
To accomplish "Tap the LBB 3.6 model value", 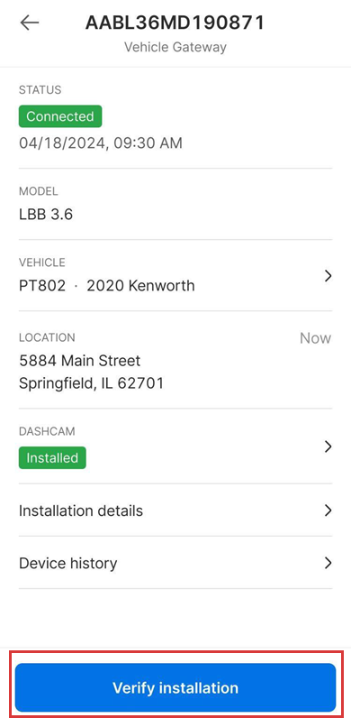I will tap(46, 214).
